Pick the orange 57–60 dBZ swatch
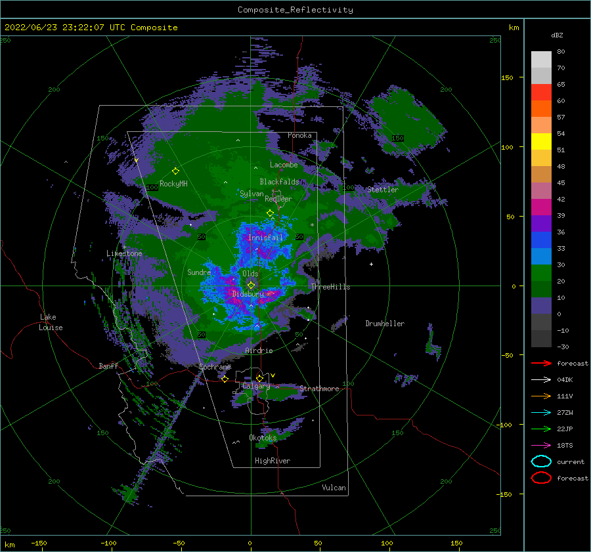 coord(541,109)
